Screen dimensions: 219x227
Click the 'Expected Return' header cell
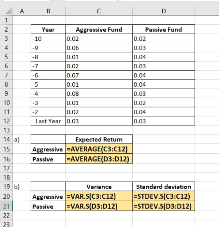click(99, 139)
